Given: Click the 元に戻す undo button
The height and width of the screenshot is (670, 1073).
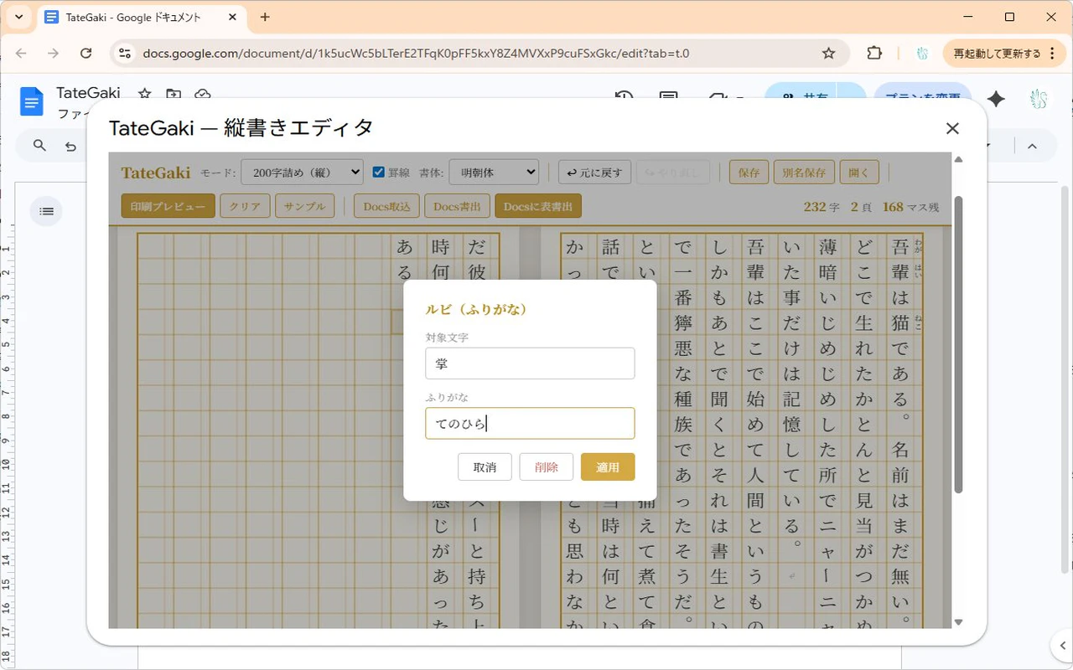Looking at the screenshot, I should tap(594, 173).
